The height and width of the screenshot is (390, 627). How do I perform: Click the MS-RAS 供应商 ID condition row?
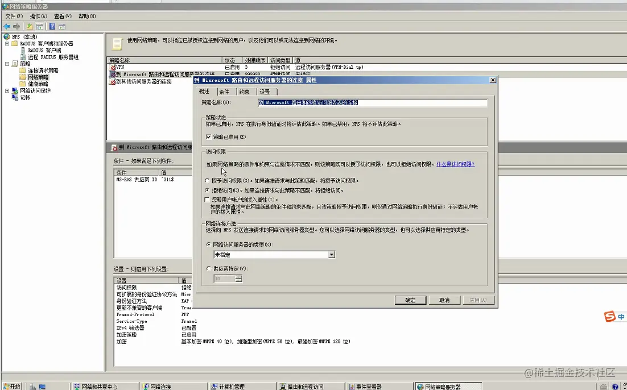tap(153, 180)
